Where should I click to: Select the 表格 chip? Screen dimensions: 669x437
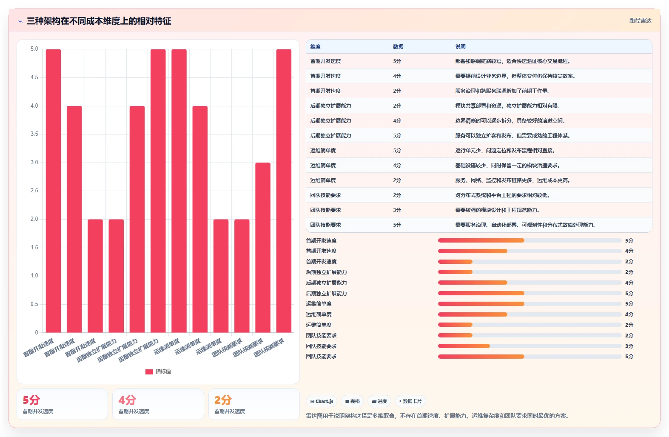pos(352,401)
